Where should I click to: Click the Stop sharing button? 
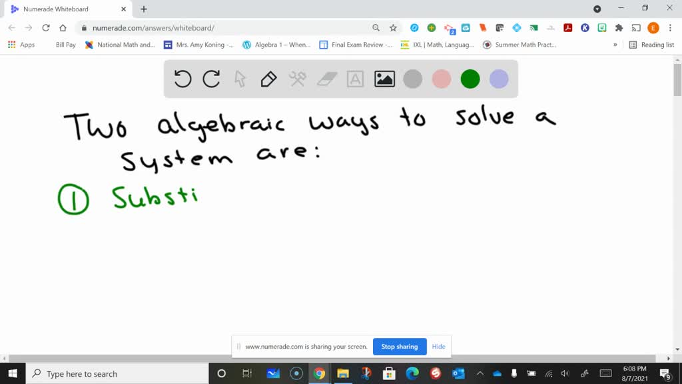[400, 347]
